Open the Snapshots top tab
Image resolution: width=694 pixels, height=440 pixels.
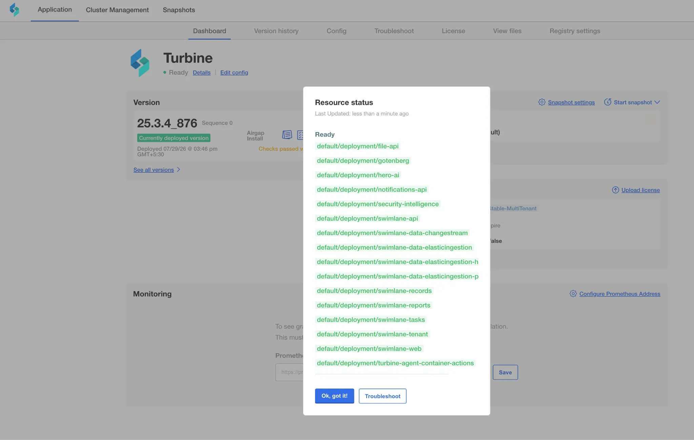[x=179, y=10]
